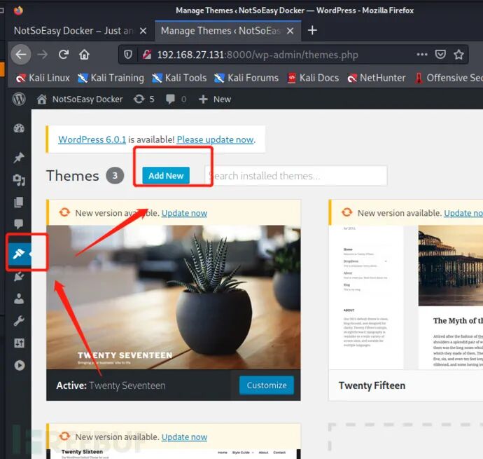Open Tools via the sidebar wrench icon
This screenshot has width=483, height=459.
coord(19,321)
